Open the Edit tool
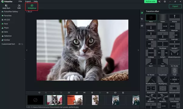Image resolution: width=183 pixels, height=109 pixels. [19, 7]
